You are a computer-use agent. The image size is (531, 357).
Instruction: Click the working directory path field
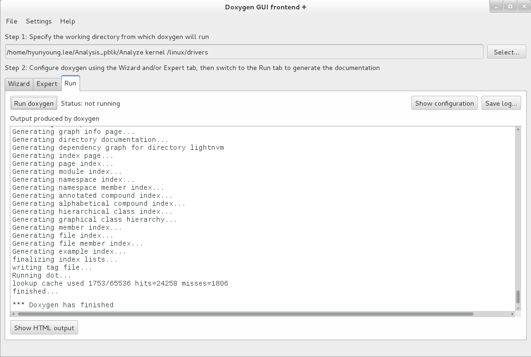pos(244,52)
